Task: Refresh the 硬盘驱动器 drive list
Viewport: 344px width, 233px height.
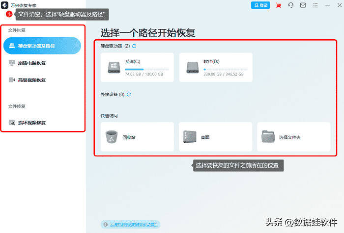Action: [134, 46]
